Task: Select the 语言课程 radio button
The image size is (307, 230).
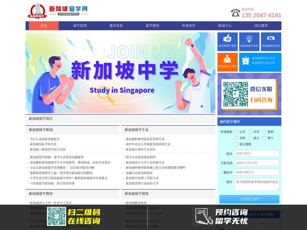Action: pyautogui.click(x=236, y=144)
